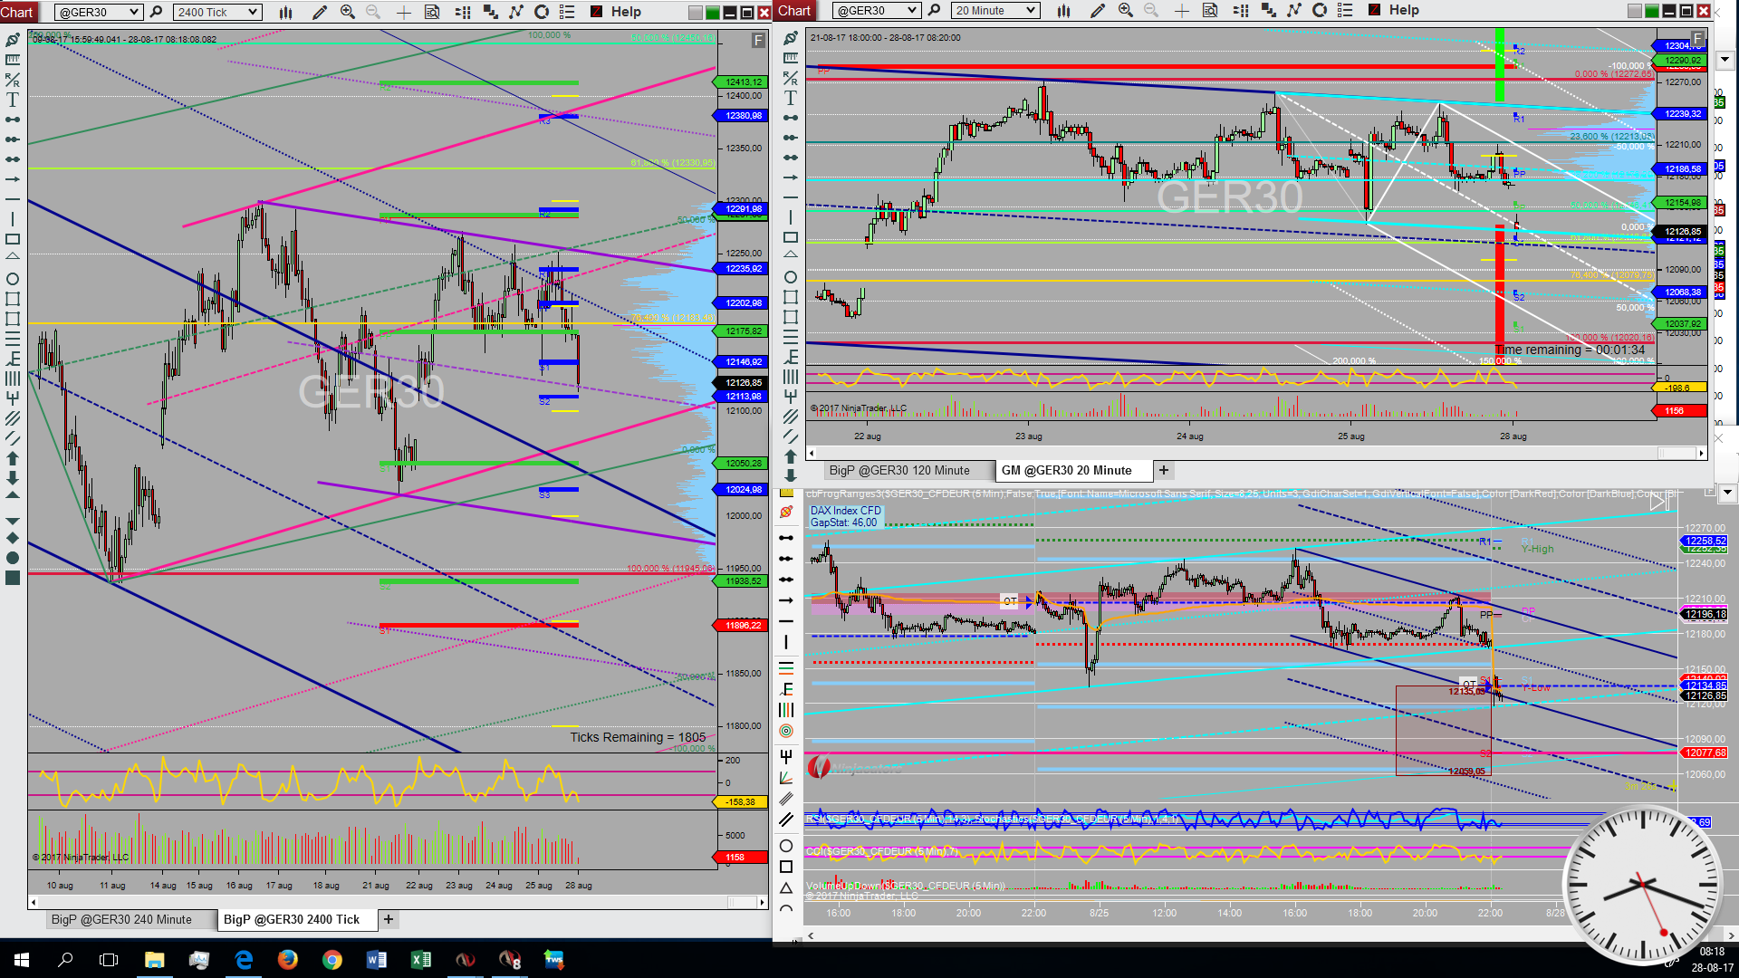Screen dimensions: 1739x978
Task: Open Data Box in left chart toolbar
Action: 432,12
